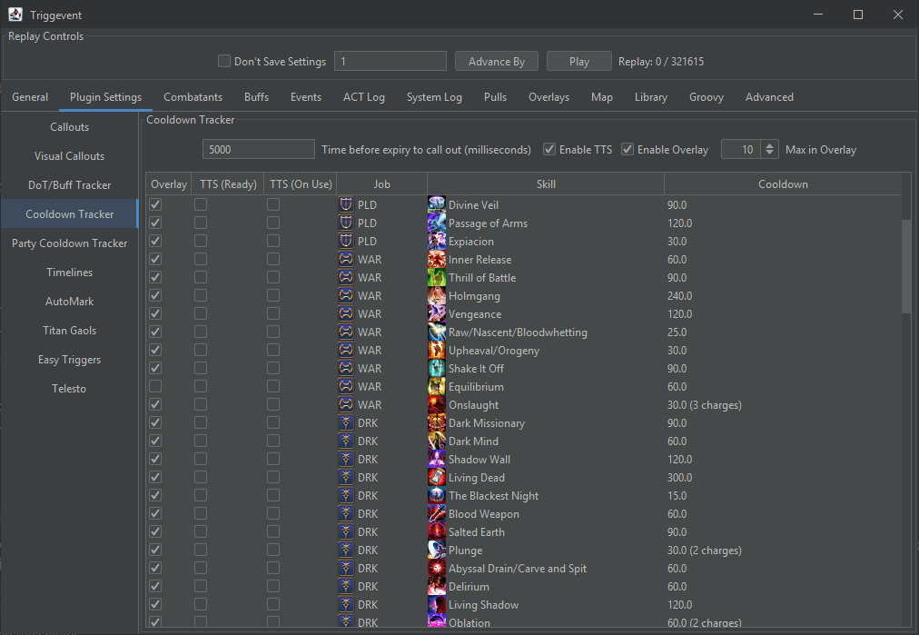The height and width of the screenshot is (635, 919).
Task: Click The Blackest Night skill icon
Action: (x=436, y=495)
